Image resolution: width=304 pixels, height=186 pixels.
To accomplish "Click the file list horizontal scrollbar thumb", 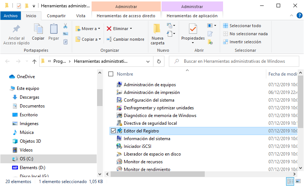I will 157,174.
